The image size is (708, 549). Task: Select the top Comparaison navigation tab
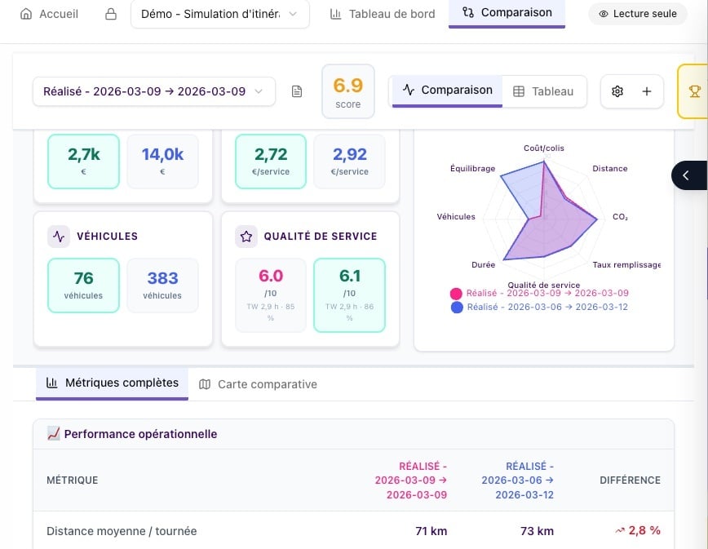point(507,12)
